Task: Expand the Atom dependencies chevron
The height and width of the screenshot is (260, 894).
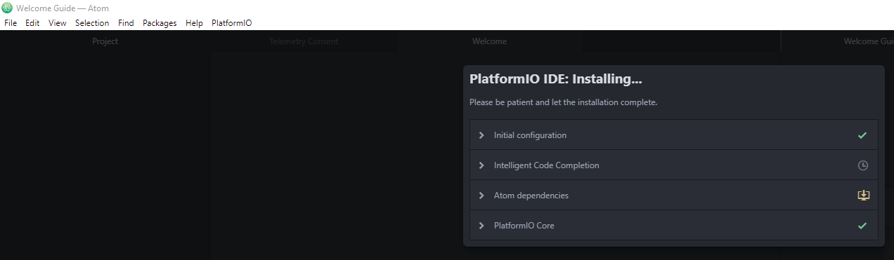Action: pyautogui.click(x=481, y=196)
